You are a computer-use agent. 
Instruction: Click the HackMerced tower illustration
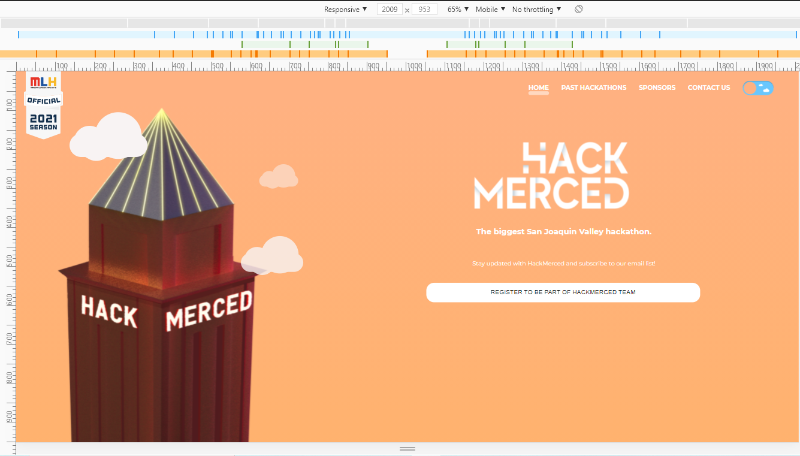[162, 276]
